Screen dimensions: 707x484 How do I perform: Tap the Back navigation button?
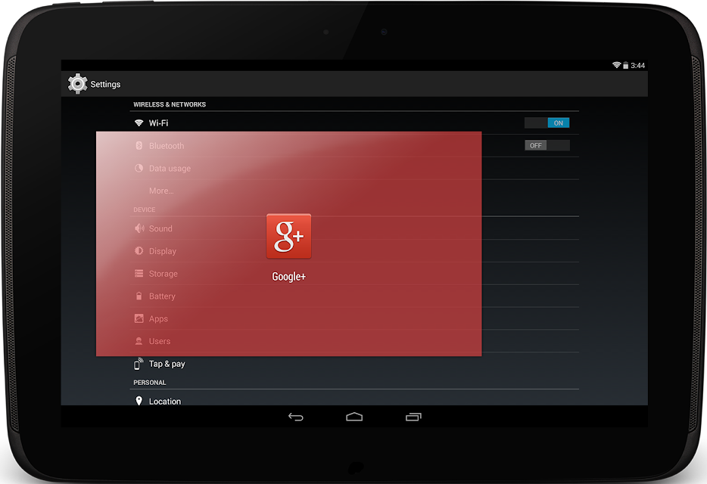(x=296, y=417)
